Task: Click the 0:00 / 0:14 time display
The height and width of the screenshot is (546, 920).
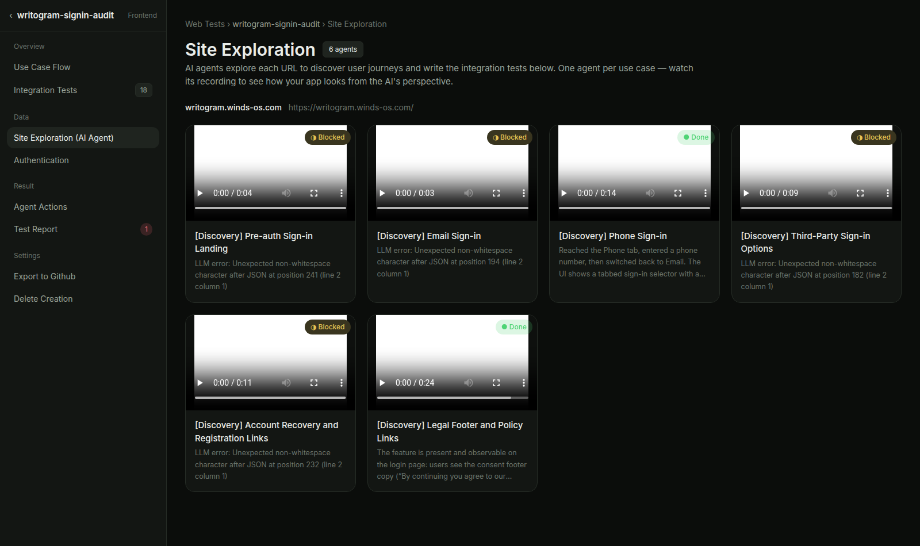Action: (x=596, y=193)
